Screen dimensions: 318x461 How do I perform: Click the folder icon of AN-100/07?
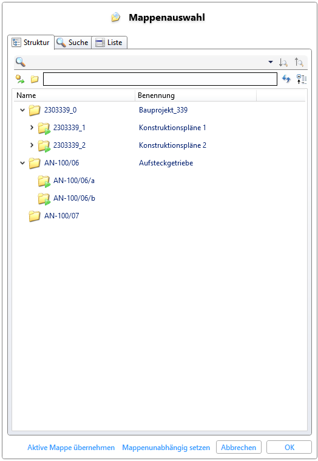coord(35,216)
